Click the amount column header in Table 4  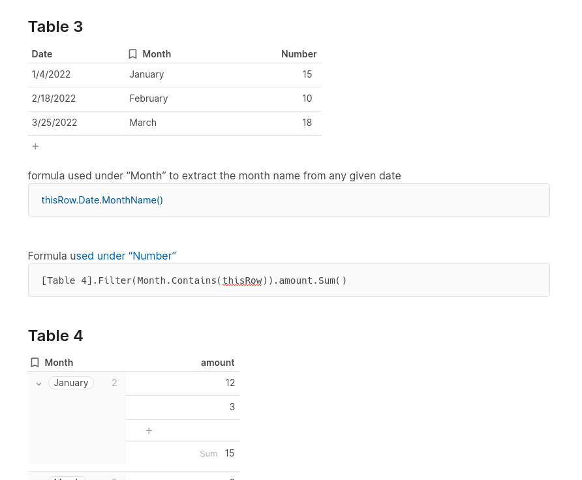pyautogui.click(x=217, y=363)
